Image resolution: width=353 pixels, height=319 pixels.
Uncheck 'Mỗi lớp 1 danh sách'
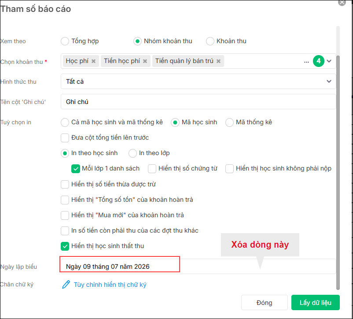tap(76, 168)
